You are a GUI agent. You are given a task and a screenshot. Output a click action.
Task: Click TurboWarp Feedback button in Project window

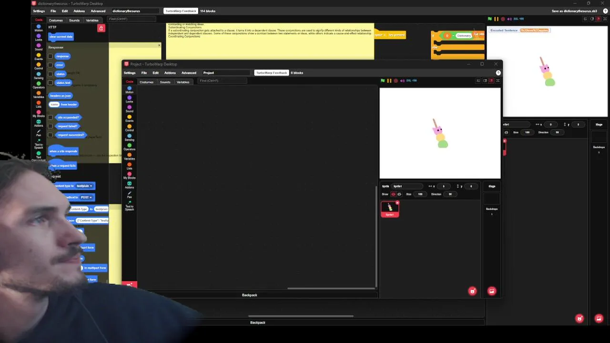click(272, 73)
